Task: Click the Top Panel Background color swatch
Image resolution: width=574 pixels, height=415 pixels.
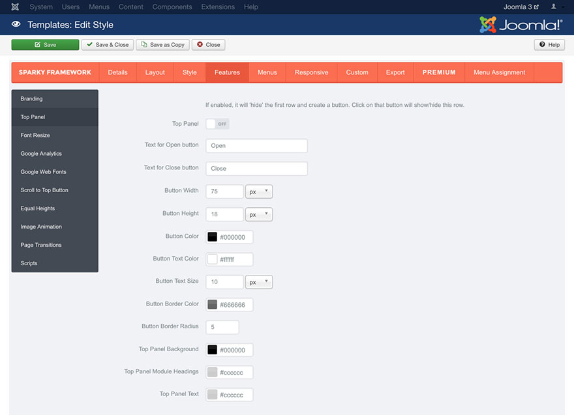Action: pos(213,350)
